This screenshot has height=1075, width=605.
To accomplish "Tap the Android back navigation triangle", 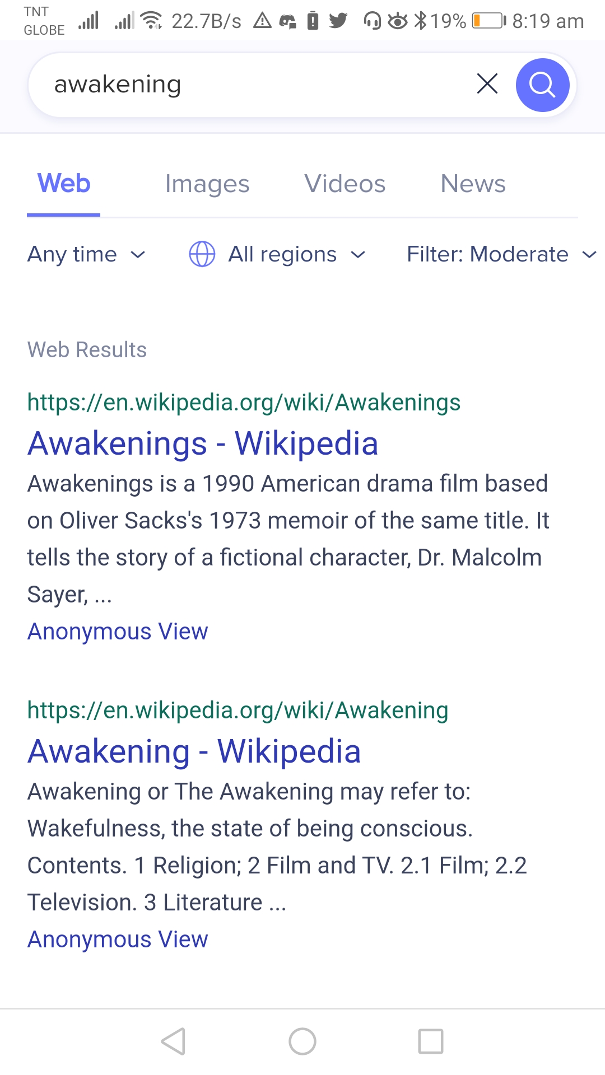I will 173,1041.
